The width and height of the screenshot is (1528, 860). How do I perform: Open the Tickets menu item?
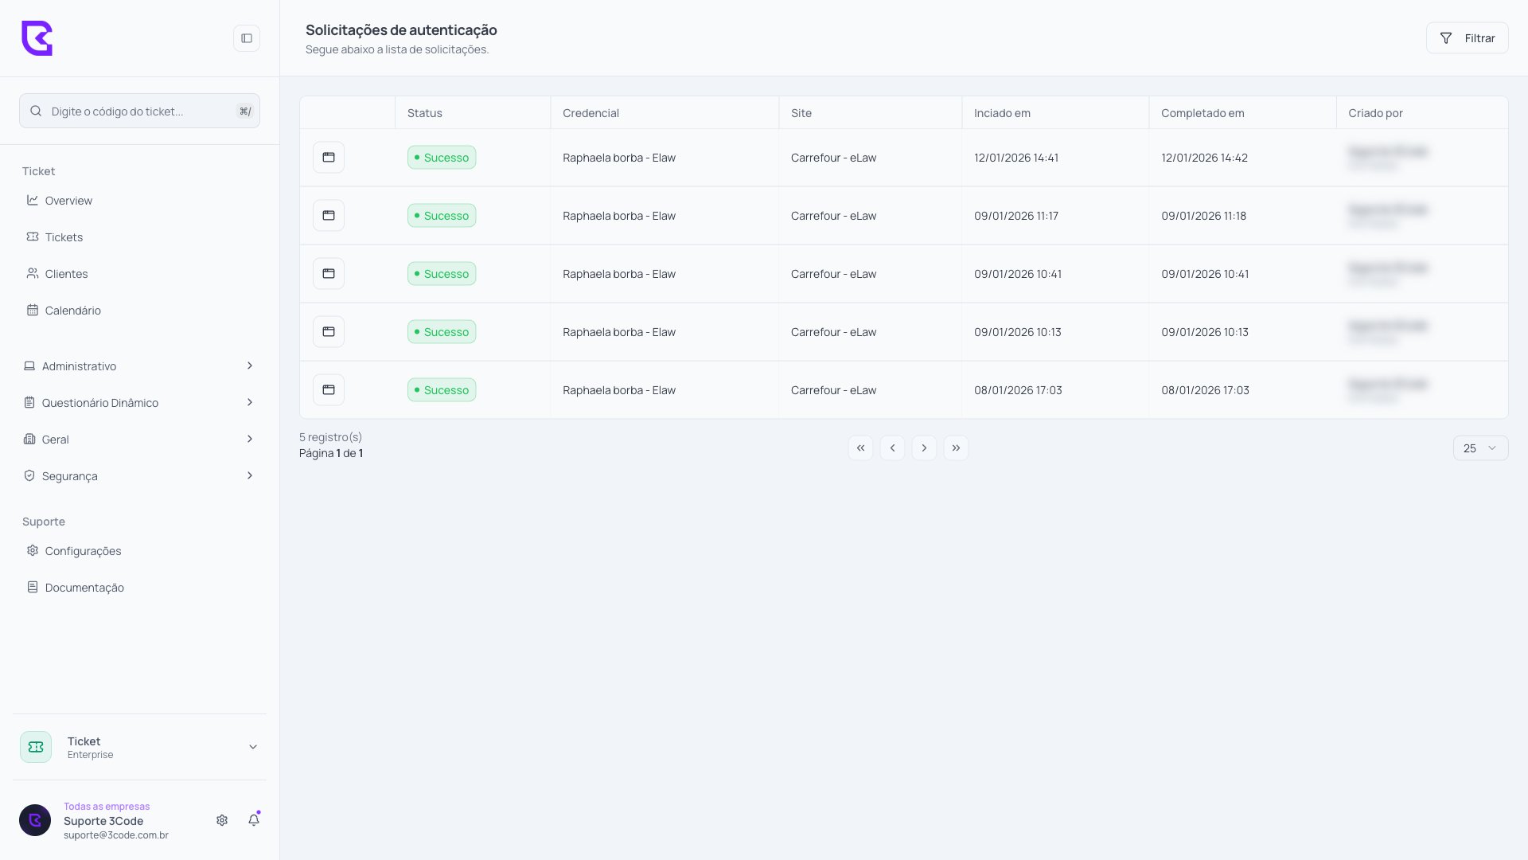point(139,237)
